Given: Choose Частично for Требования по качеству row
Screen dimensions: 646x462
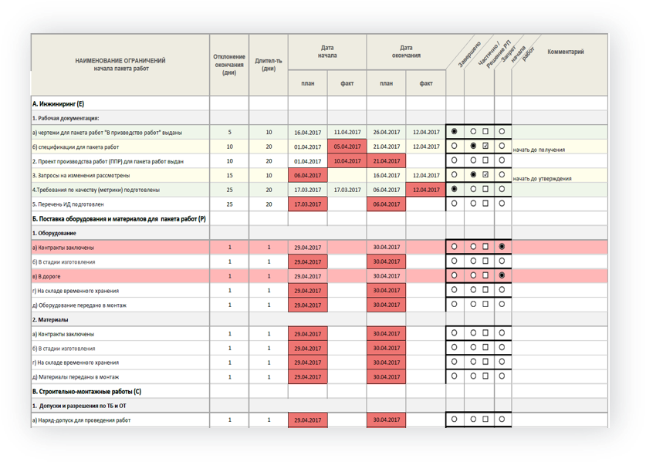Looking at the screenshot, I should 473,189.
